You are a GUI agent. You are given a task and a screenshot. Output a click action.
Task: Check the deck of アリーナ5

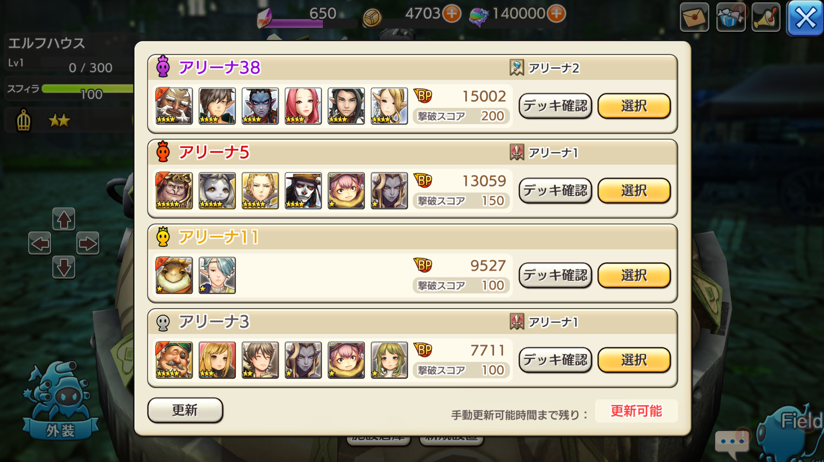tap(555, 191)
